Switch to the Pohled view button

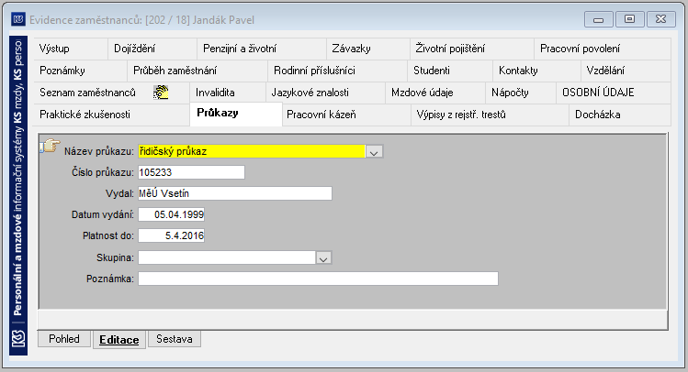point(64,339)
